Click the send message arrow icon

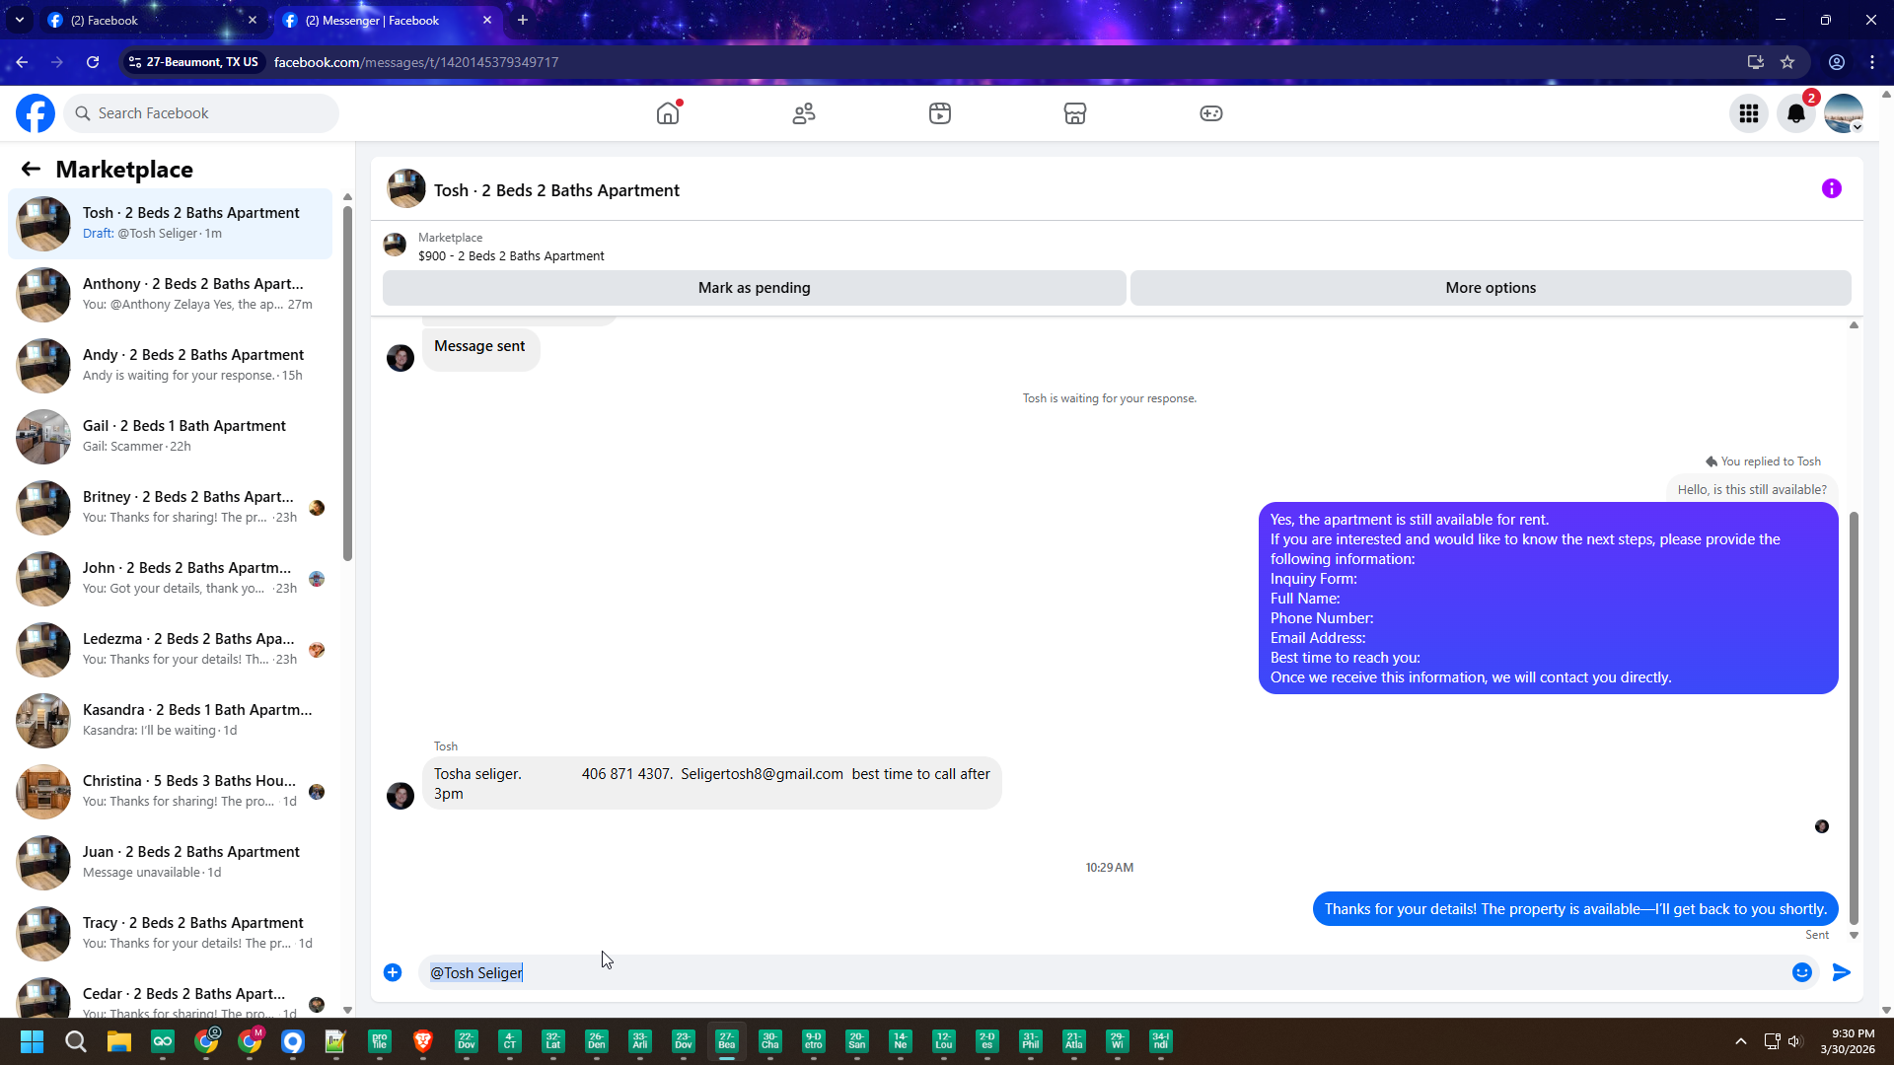(1842, 972)
